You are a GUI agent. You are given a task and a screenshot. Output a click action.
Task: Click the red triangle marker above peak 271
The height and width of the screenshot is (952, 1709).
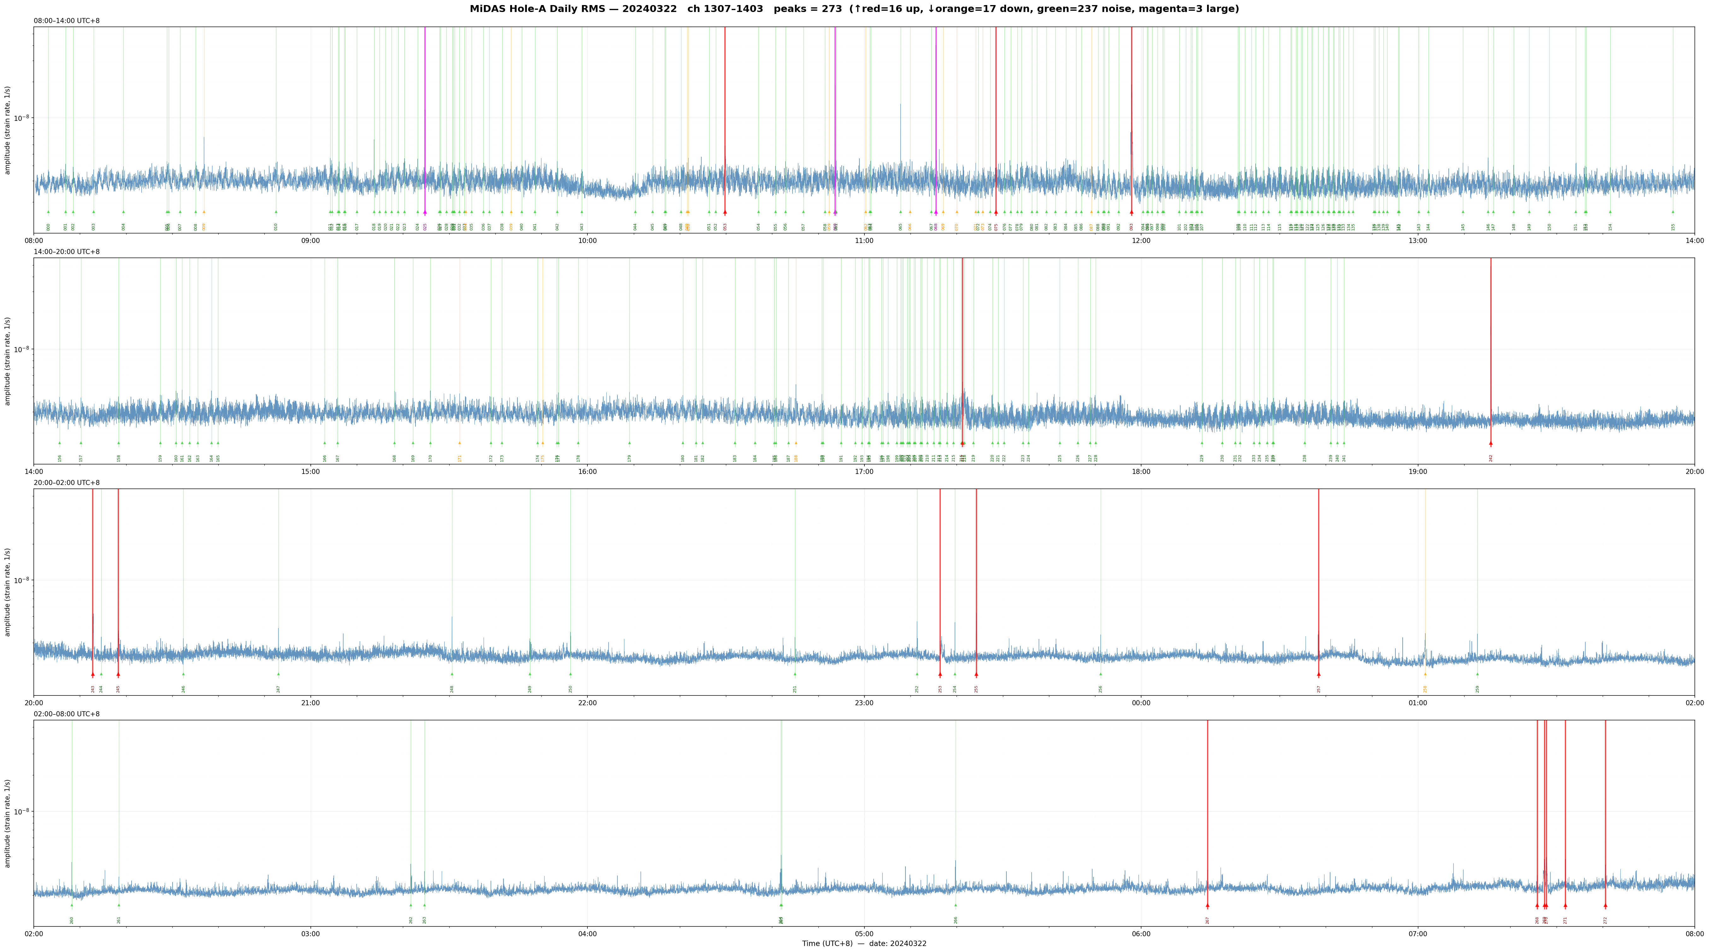pos(1565,906)
